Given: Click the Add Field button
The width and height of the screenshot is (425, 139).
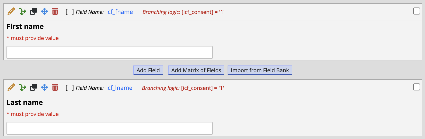Looking at the screenshot, I should click(148, 70).
